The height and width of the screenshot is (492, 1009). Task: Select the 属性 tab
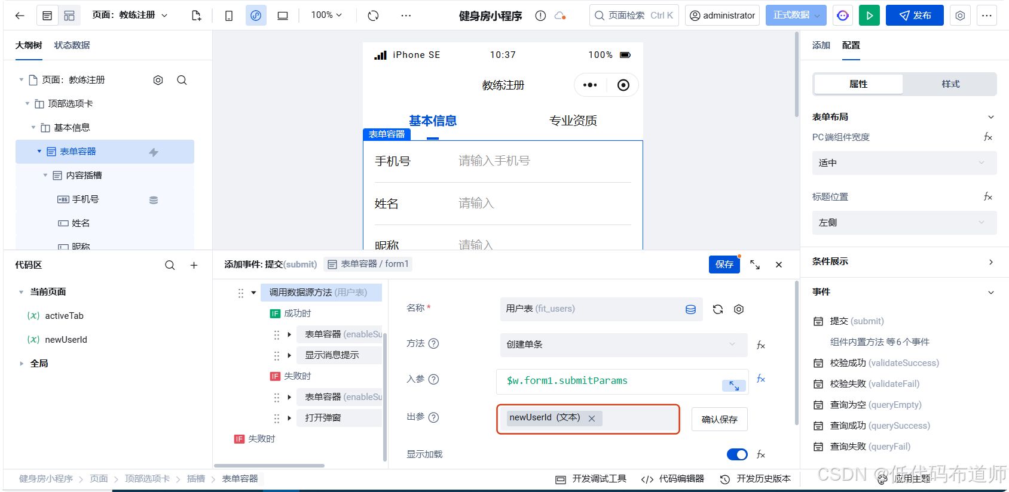pos(858,84)
